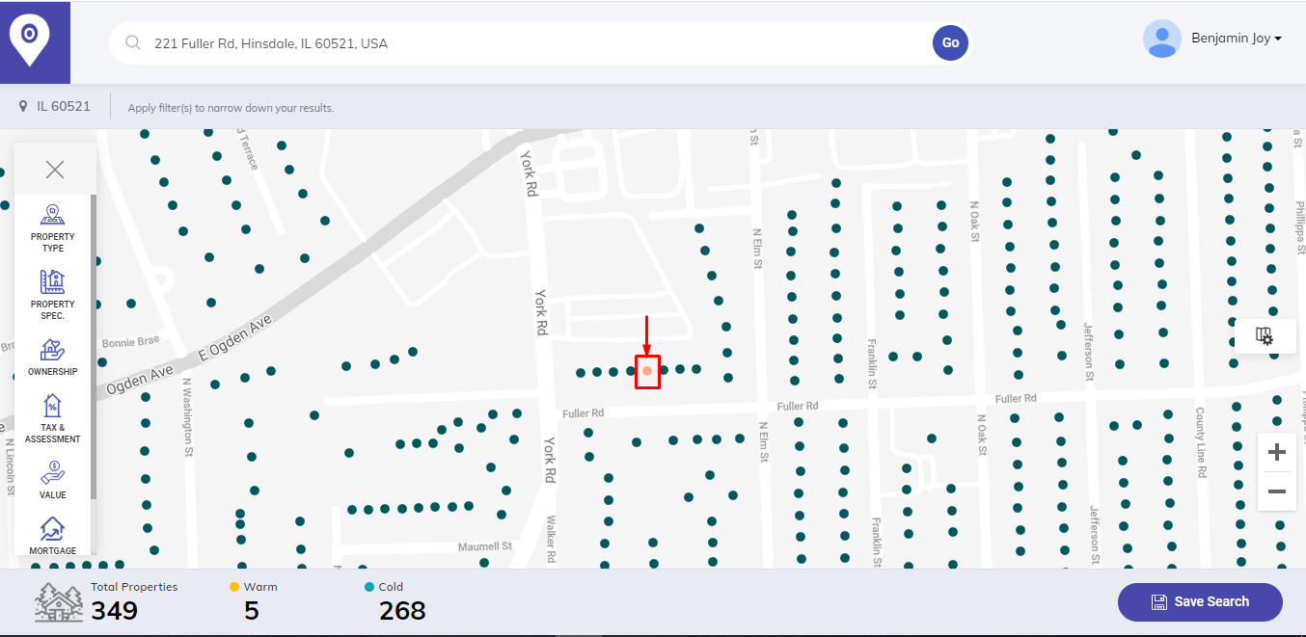1306x637 pixels.
Task: Open the Property Type filter
Action: tap(52, 227)
